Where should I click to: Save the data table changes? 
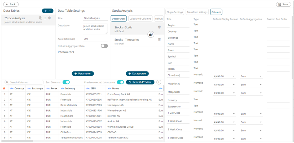pyautogui.click(x=283, y=5)
